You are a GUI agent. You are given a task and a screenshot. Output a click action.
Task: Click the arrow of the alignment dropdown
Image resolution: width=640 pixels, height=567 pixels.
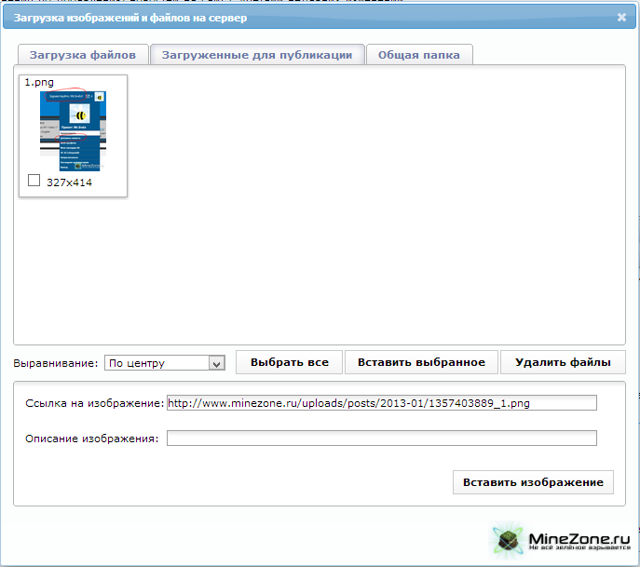217,363
